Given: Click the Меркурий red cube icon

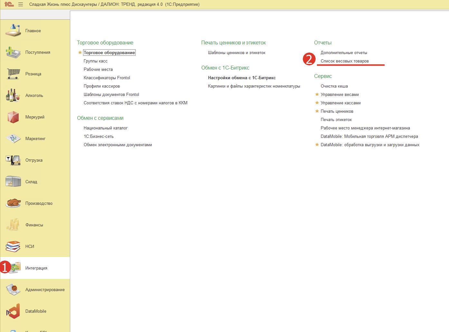Looking at the screenshot, I should 13,117.
